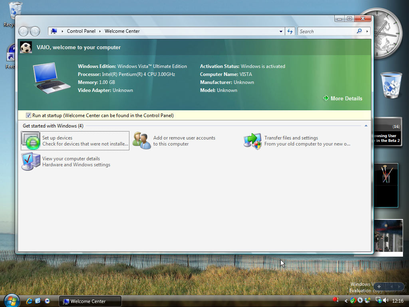Click the green and red shield tray icon
Screen dimensions: 409x307
click(x=353, y=301)
